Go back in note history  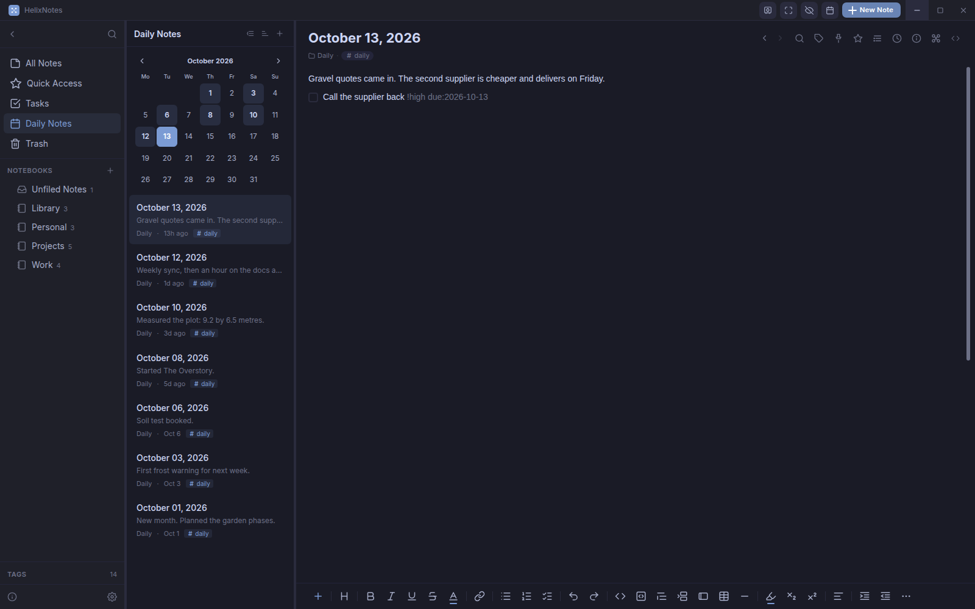pyautogui.click(x=764, y=38)
